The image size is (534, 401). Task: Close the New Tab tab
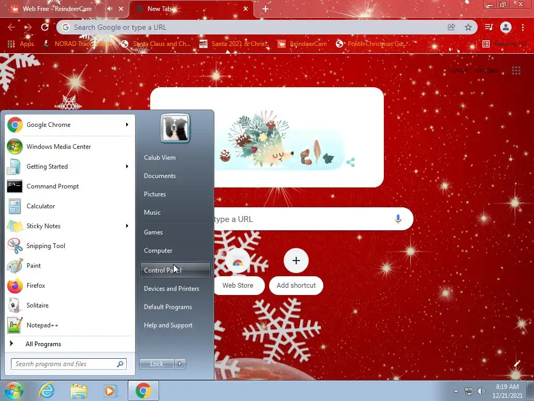tap(246, 9)
